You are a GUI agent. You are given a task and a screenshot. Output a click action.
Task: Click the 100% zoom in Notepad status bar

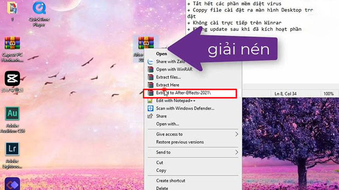pos(328,94)
